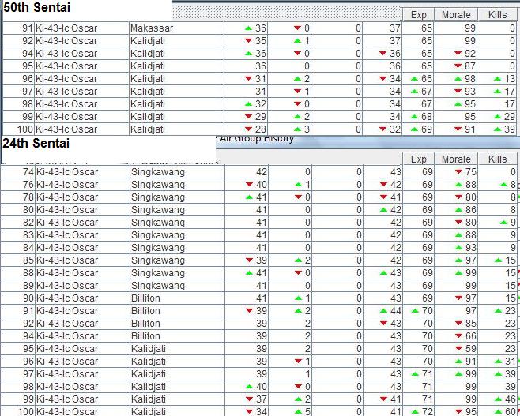Select row number 89 in 24th Sentai table

tap(28, 286)
